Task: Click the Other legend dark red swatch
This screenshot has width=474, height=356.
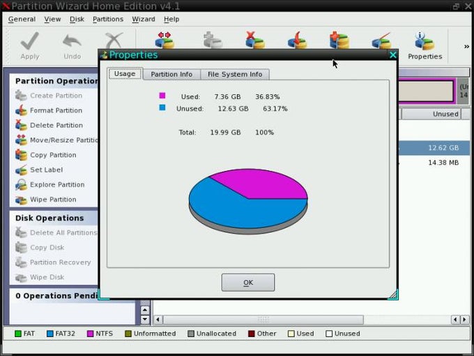Action: [251, 334]
